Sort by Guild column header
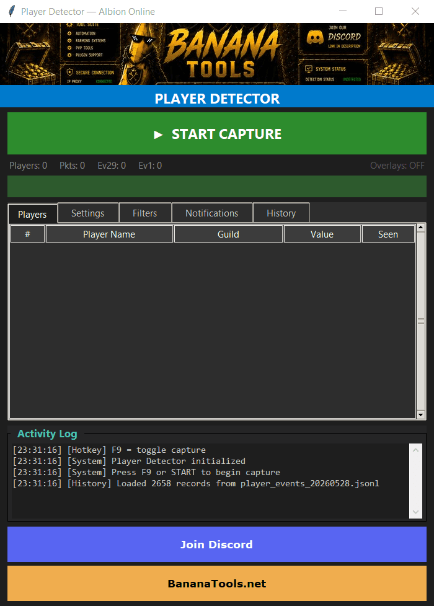Image resolution: width=434 pixels, height=606 pixels. tap(228, 234)
